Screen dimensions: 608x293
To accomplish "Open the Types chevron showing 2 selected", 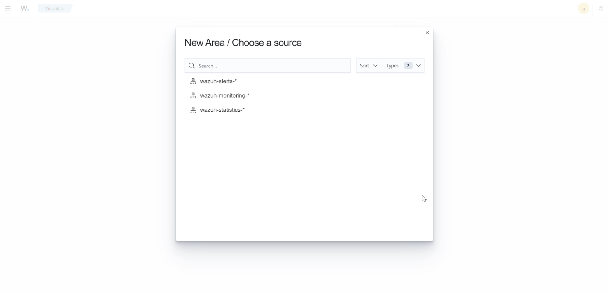I will pos(419,65).
